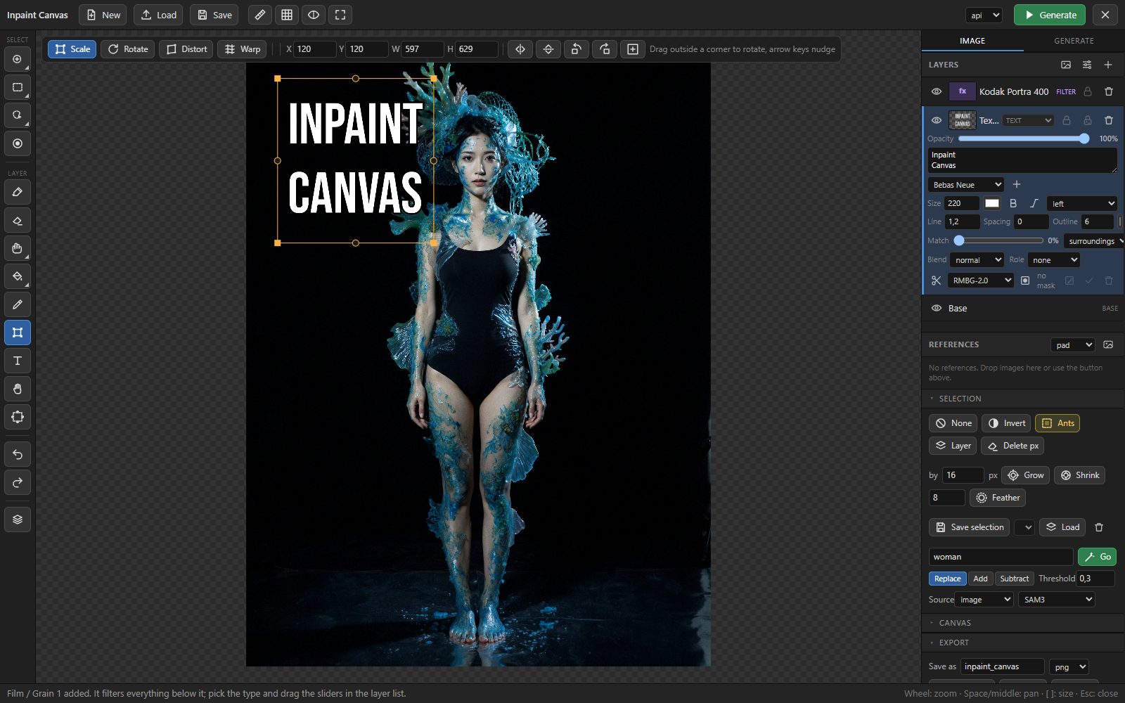Click the Save button in top bar
The width and height of the screenshot is (1125, 703).
pyautogui.click(x=214, y=15)
